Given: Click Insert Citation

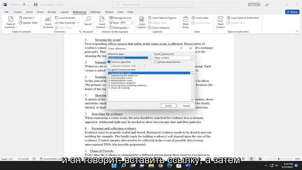Looking at the screenshot, I should pyautogui.click(x=102, y=22).
